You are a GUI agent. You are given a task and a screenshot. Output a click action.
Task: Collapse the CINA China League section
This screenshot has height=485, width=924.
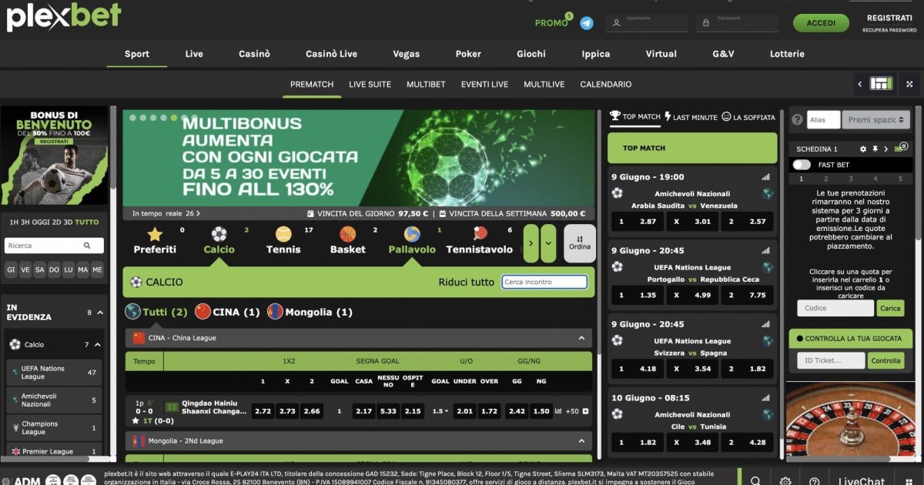point(582,337)
